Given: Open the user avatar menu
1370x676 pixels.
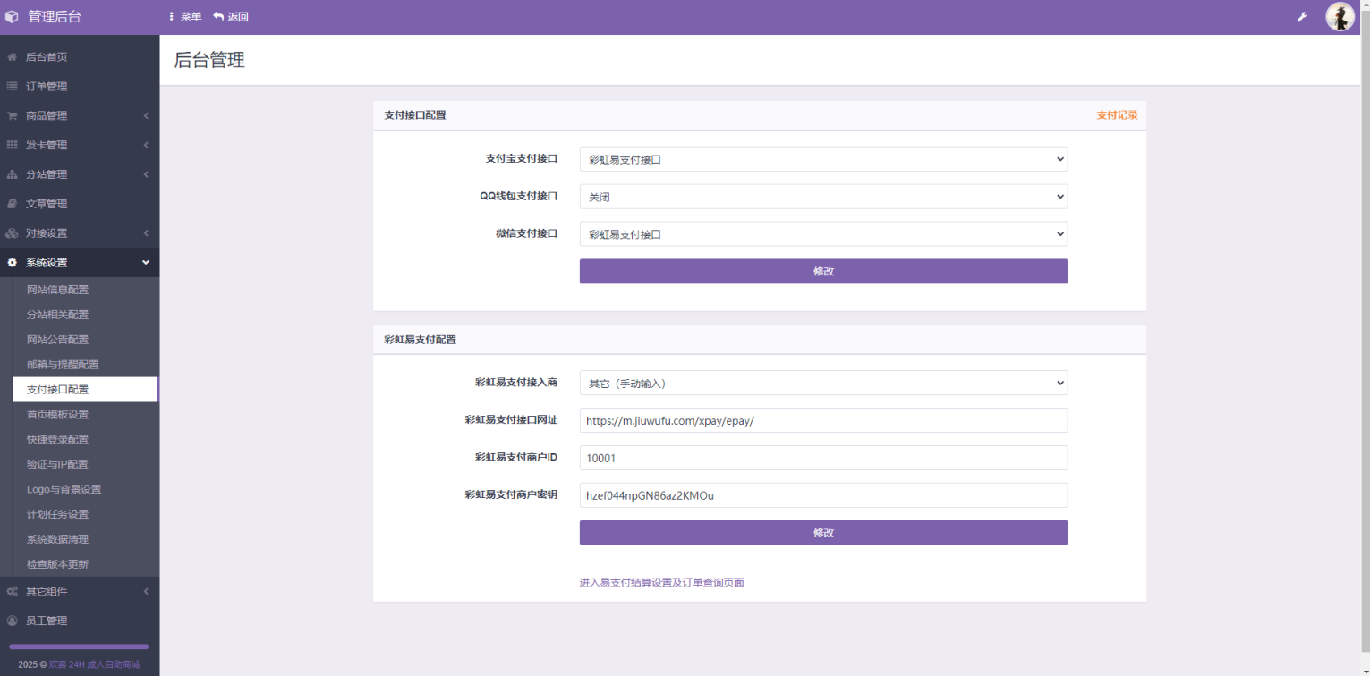Looking at the screenshot, I should click(x=1340, y=17).
